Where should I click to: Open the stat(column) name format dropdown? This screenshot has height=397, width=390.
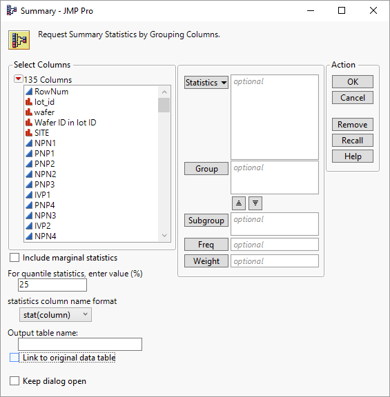pos(55,315)
